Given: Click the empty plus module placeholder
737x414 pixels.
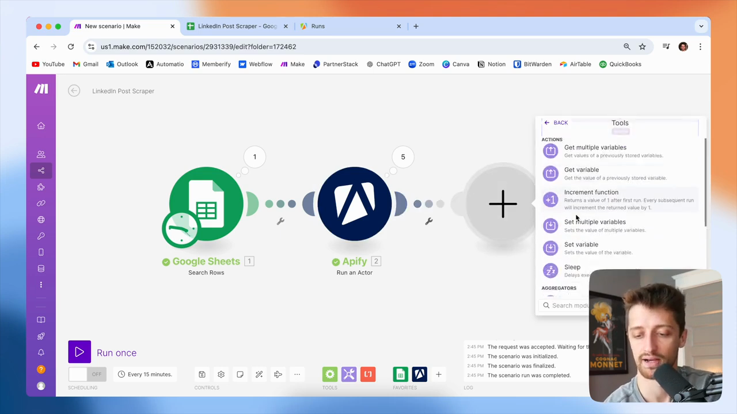Looking at the screenshot, I should click(x=503, y=204).
